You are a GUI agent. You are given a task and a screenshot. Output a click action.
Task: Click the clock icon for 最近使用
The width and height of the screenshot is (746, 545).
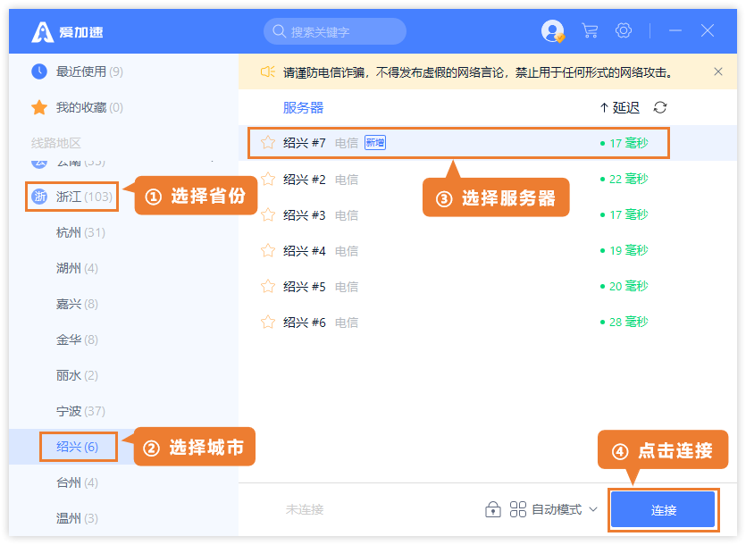click(x=39, y=71)
